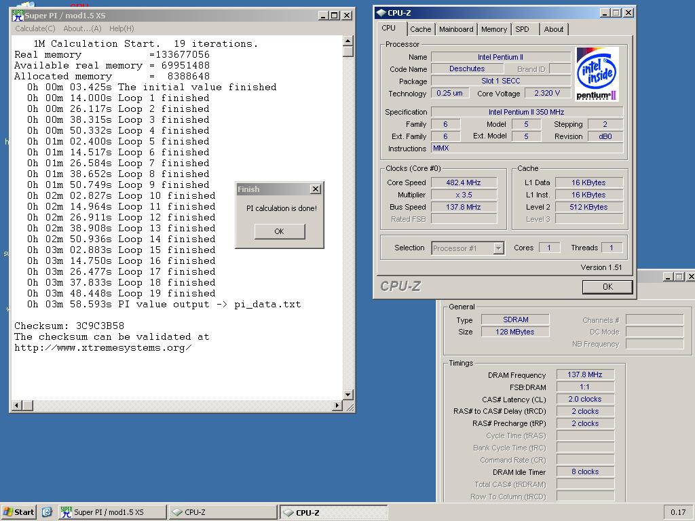Switch to Super PI taskbar button
This screenshot has height=521, width=695.
point(112,512)
